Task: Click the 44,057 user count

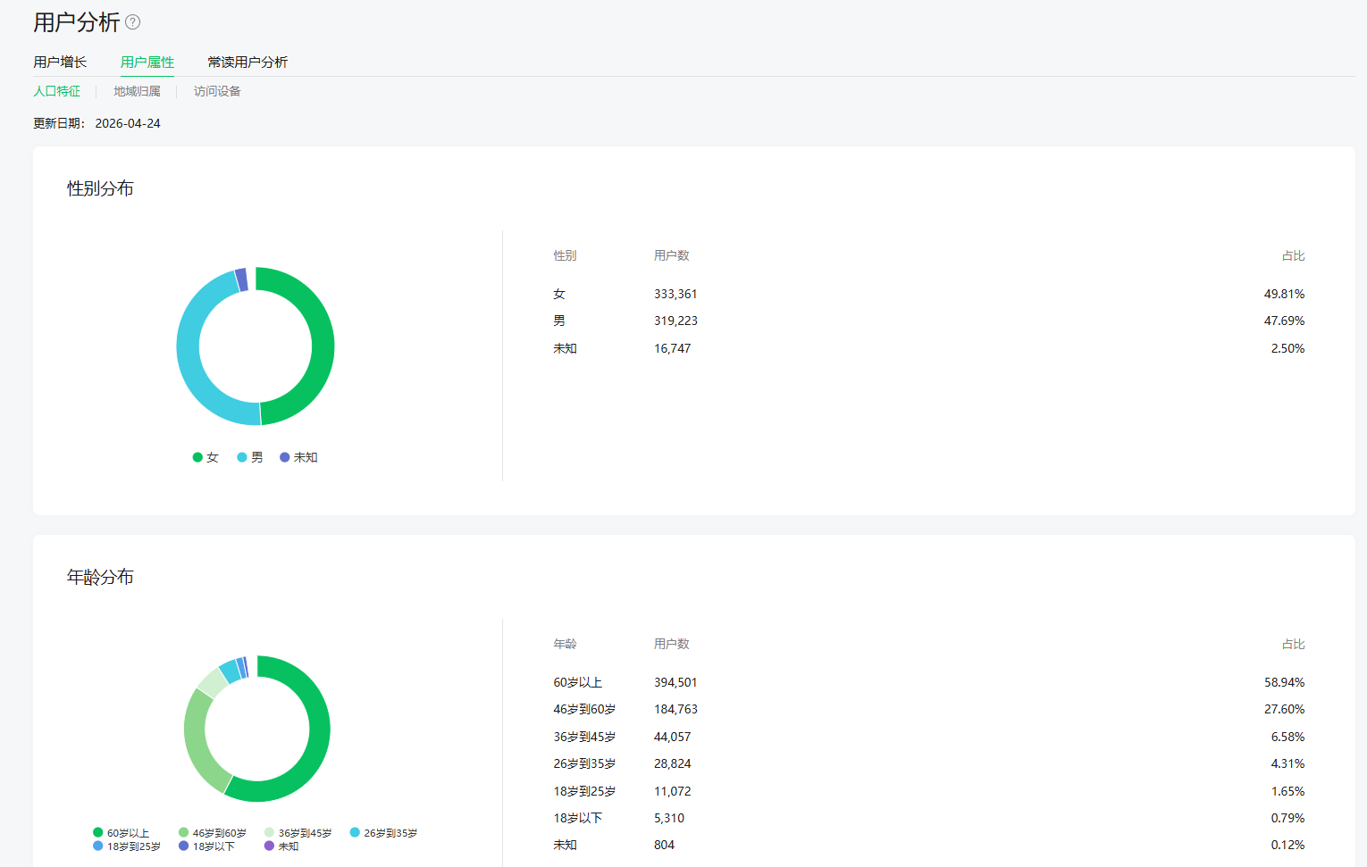Action: point(673,737)
